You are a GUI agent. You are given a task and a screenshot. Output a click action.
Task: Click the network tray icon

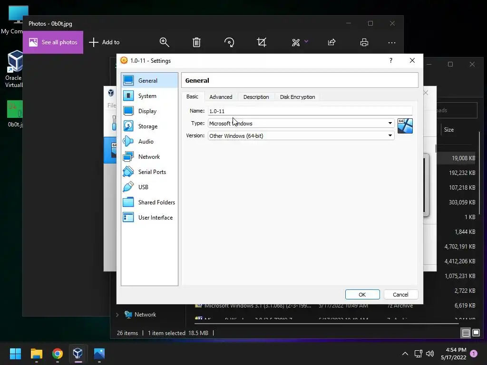pos(418,354)
